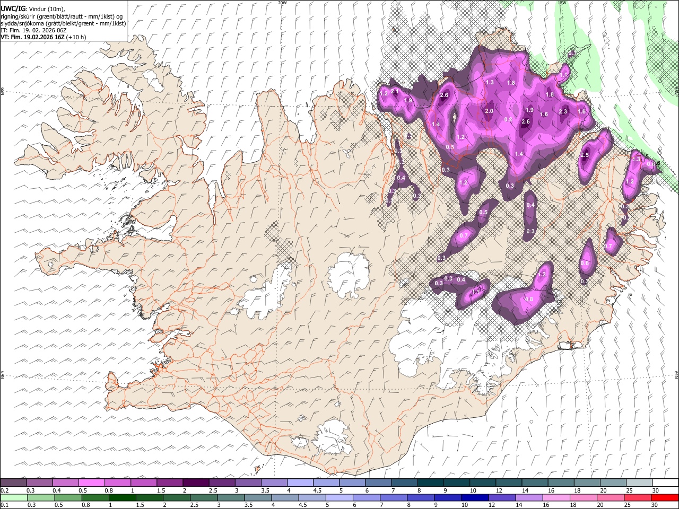Viewport: 679px width, 509px height.
Task: Click the 0.6 snowfall value on the map
Action: pos(585,263)
